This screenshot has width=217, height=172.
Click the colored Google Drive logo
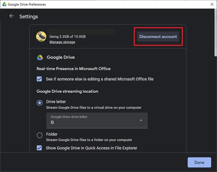point(40,57)
